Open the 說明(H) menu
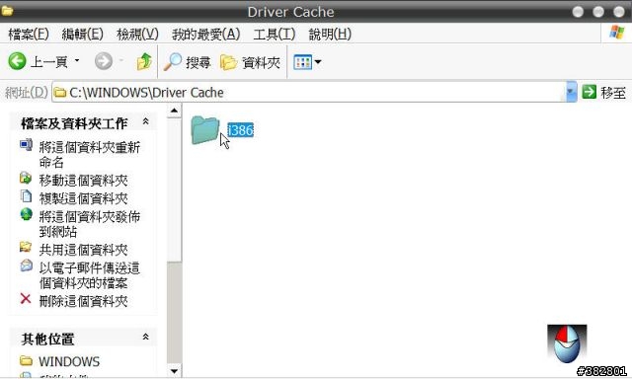The height and width of the screenshot is (379, 632). (x=330, y=34)
